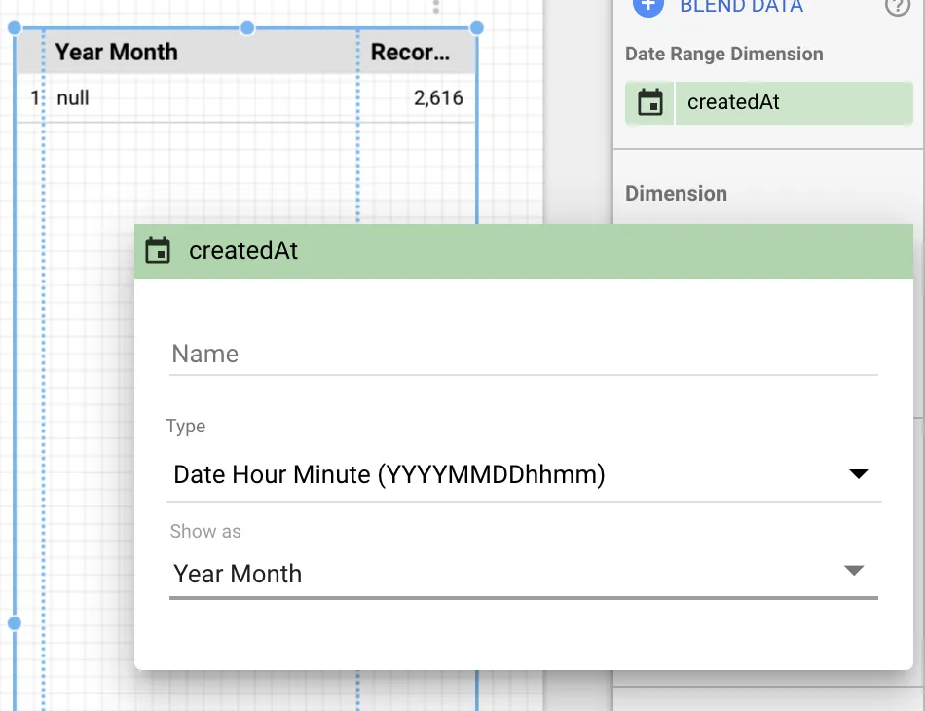Click the Show as dropdown arrow
Screen dimensions: 925x711
[x=854, y=571]
